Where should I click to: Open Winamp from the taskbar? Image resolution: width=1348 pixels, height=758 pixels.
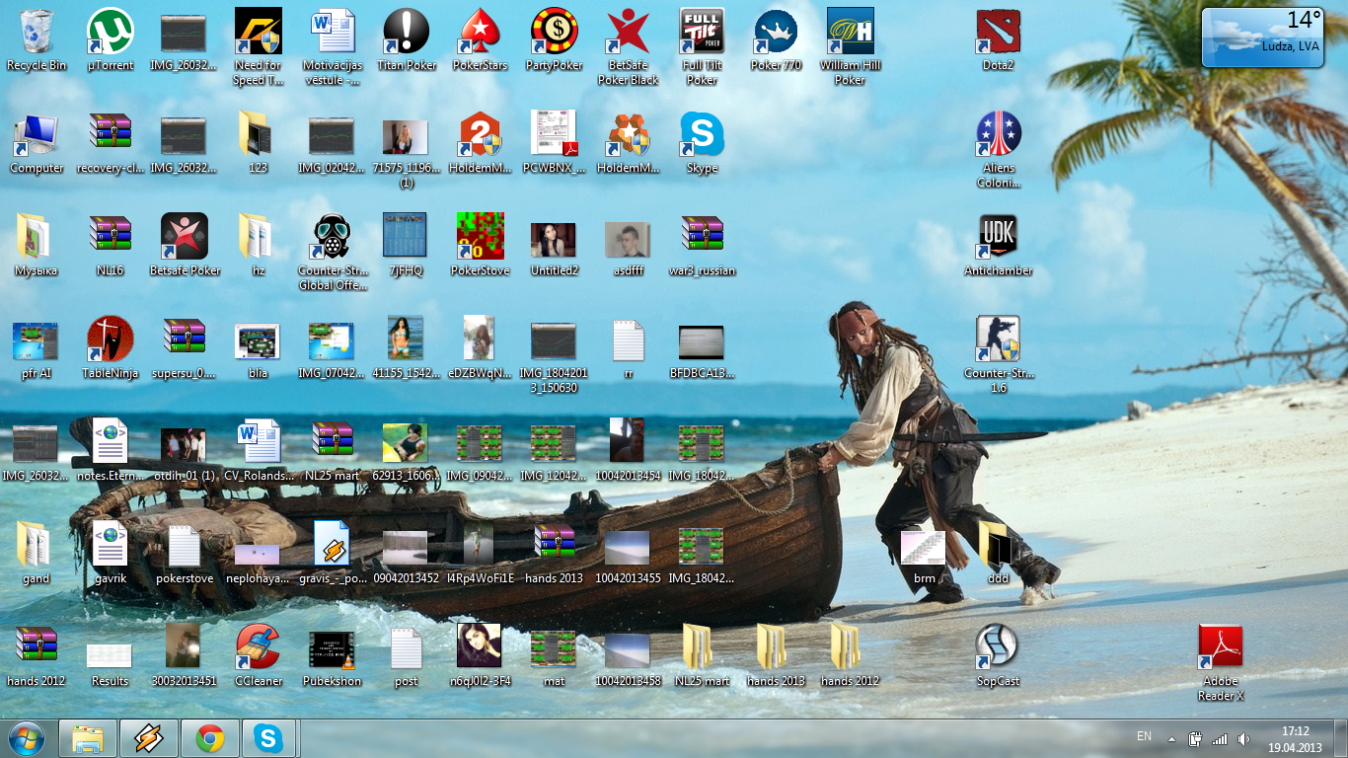point(149,738)
